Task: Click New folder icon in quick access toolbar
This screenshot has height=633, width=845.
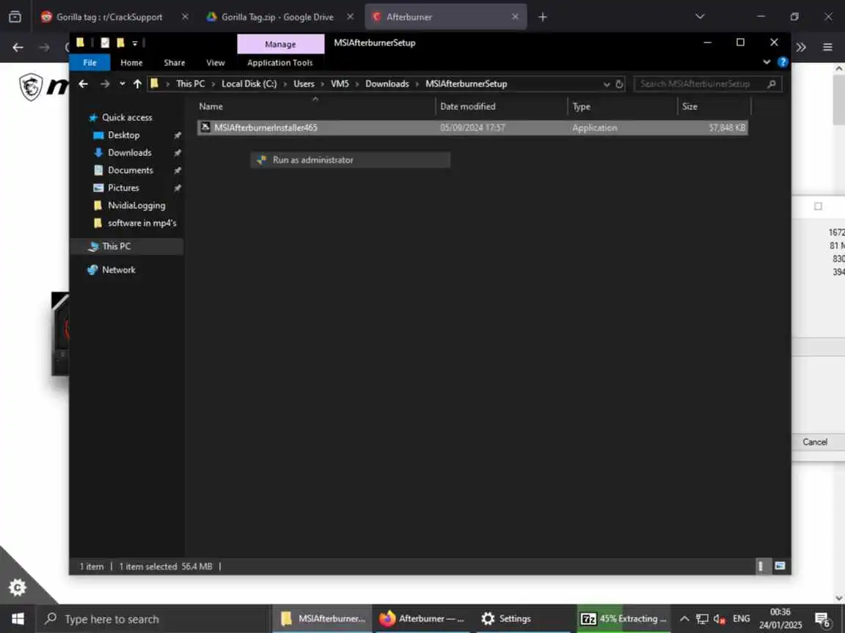Action: [x=120, y=42]
